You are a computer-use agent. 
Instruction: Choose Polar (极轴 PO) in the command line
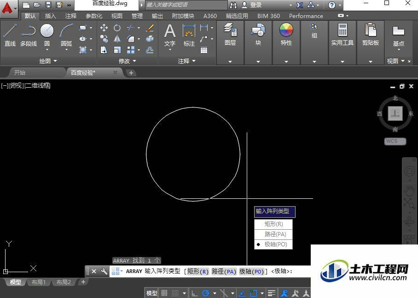coord(252,271)
